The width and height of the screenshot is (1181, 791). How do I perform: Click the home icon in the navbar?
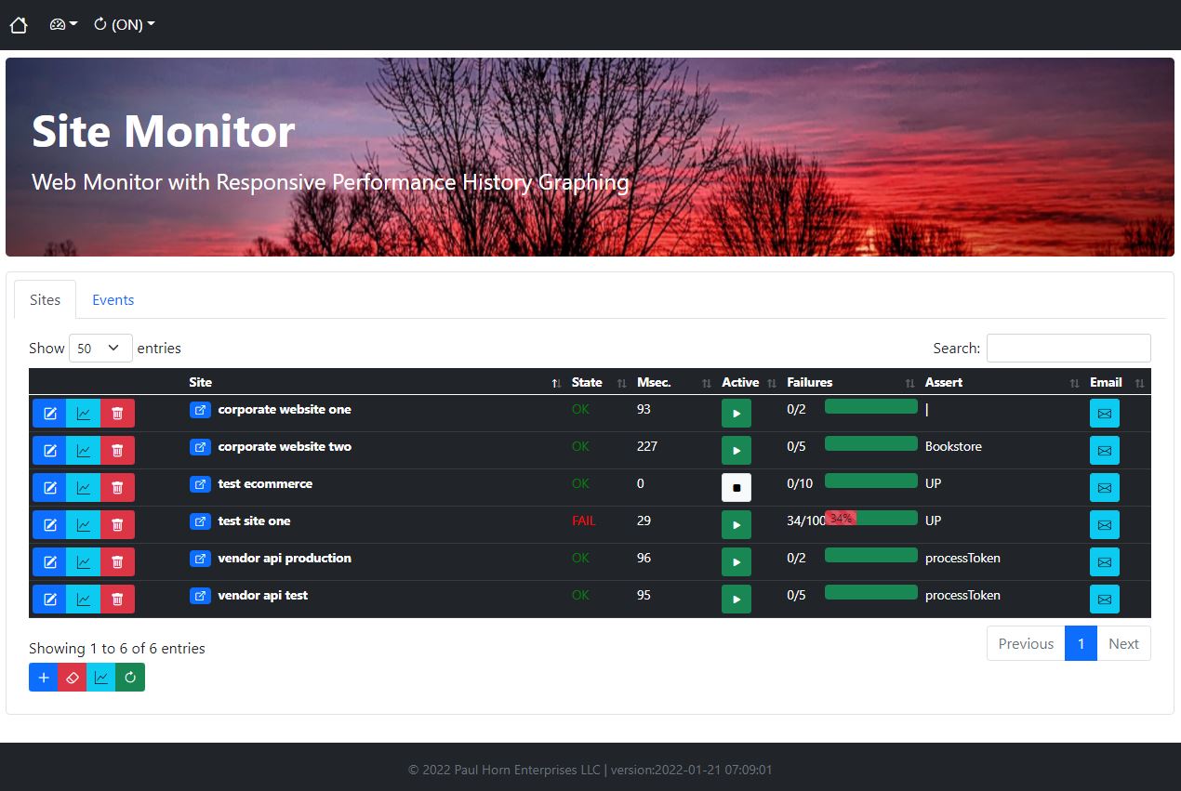[19, 24]
